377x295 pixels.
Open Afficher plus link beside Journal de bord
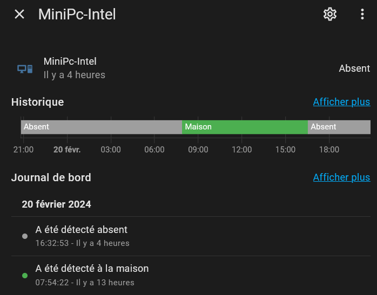[x=341, y=177]
